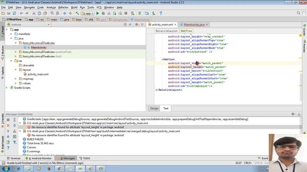This screenshot has width=307, height=172.
Task: Go to next message down arrow
Action: point(8,137)
